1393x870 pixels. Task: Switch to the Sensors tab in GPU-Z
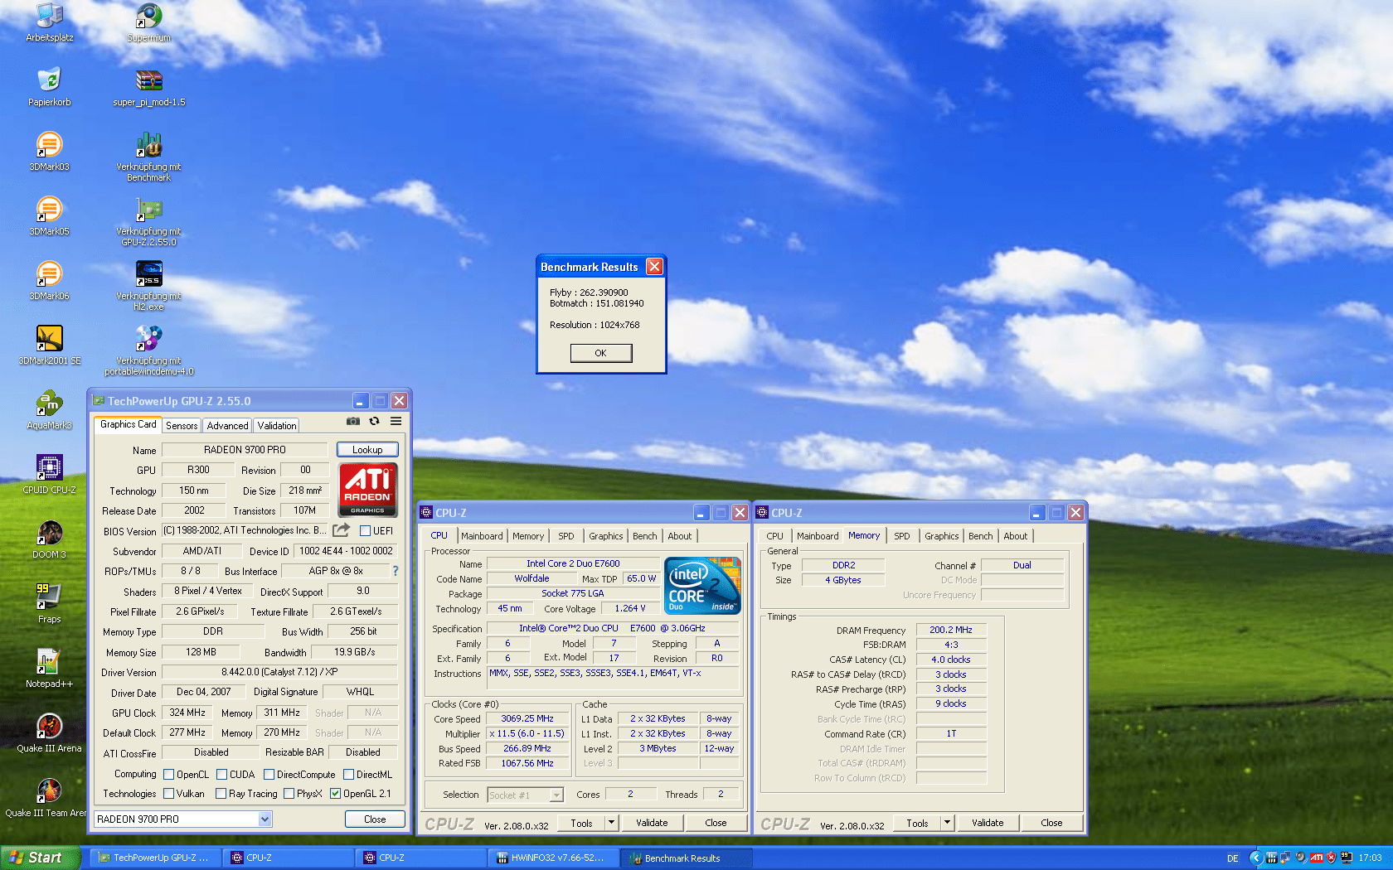pos(182,425)
